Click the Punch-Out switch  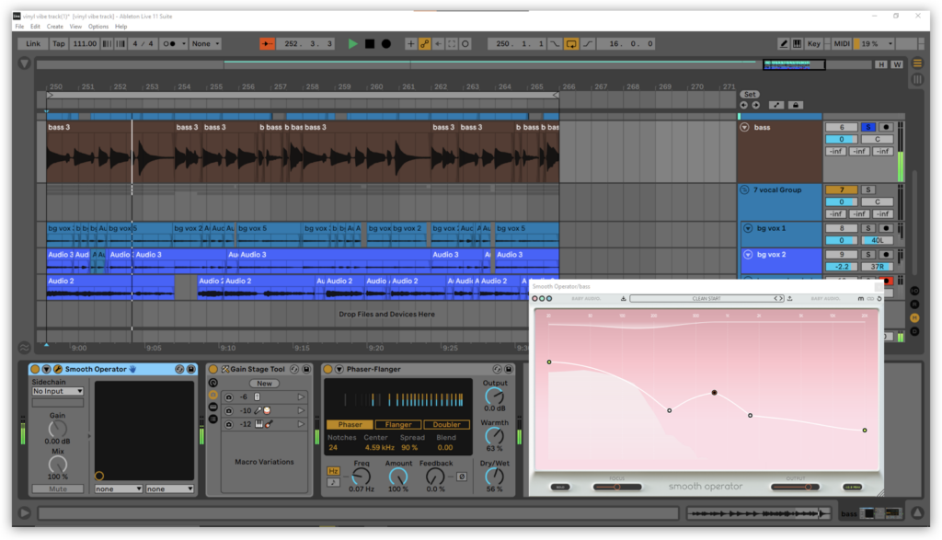click(x=588, y=44)
